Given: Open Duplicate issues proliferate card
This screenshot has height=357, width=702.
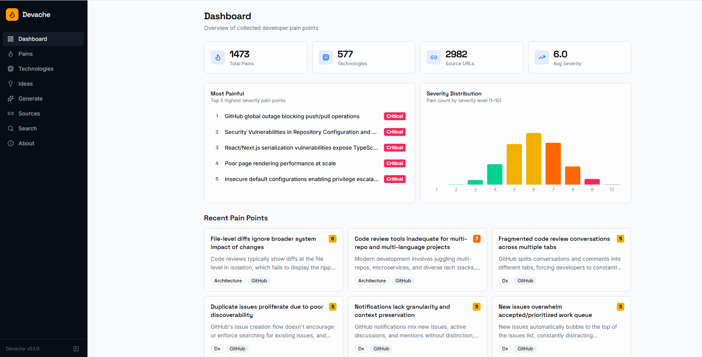Looking at the screenshot, I should coord(274,327).
